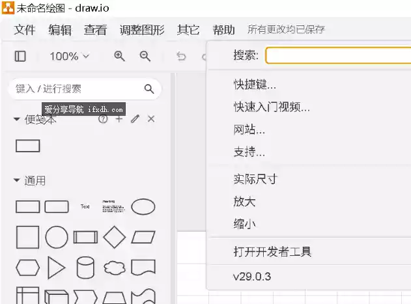
Task: Toggle the sidebar panel icon in toolbar
Action: click(x=20, y=56)
